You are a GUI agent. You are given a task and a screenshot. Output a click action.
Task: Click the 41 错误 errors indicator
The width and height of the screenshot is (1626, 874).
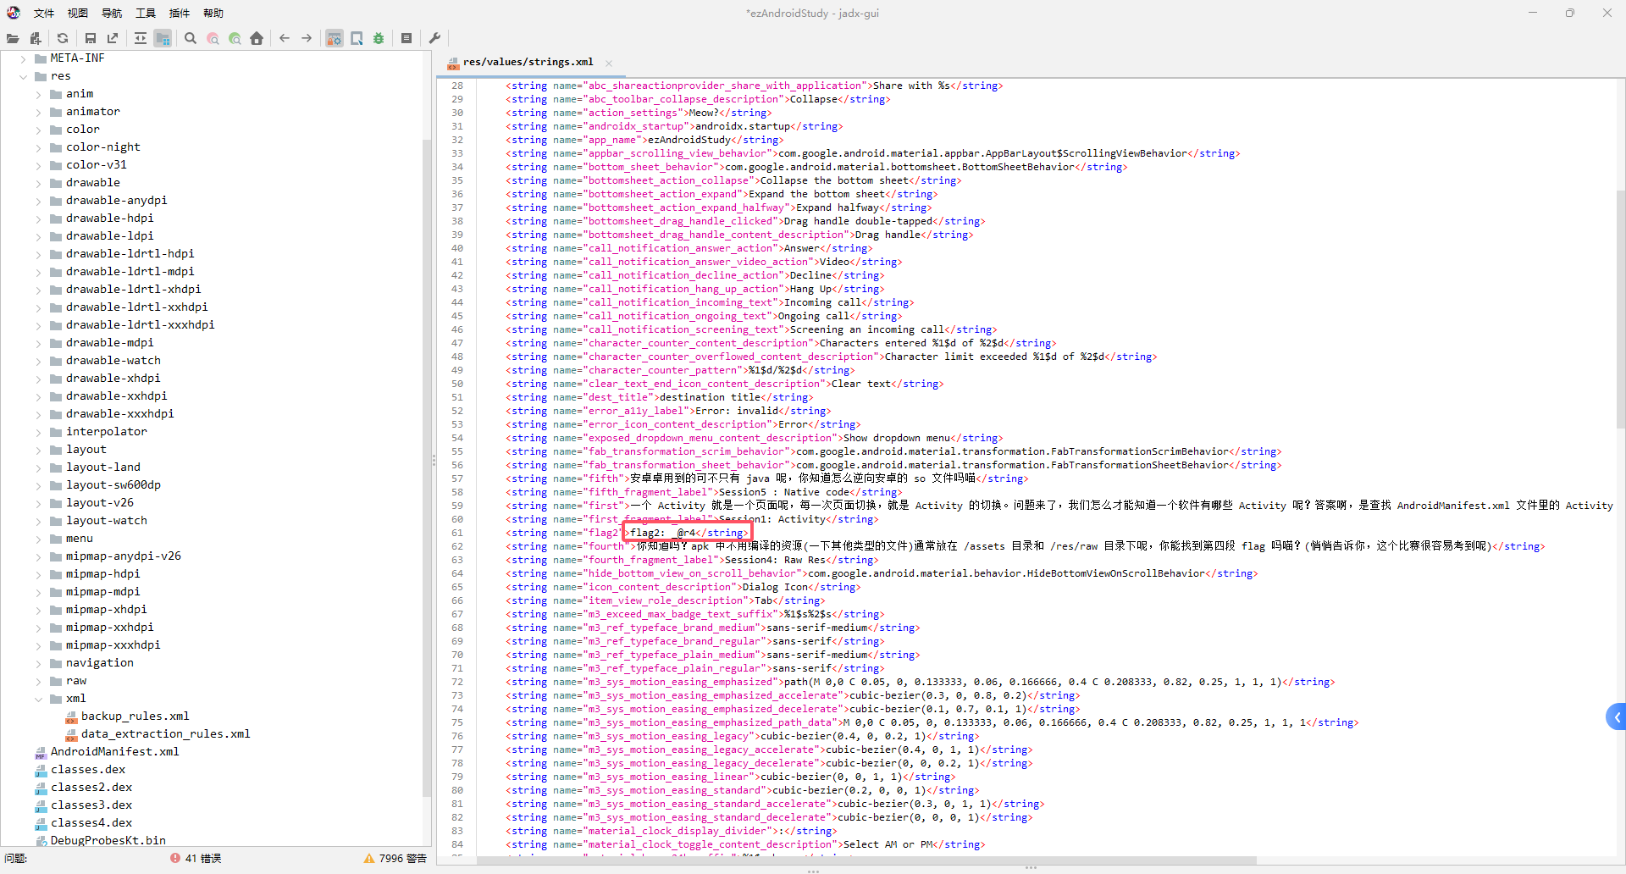[196, 859]
